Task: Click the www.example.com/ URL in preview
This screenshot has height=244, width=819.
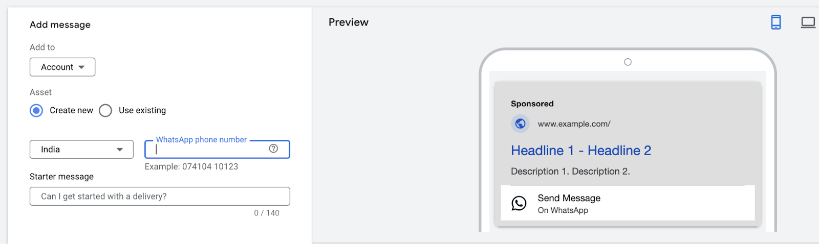Action: click(x=574, y=124)
